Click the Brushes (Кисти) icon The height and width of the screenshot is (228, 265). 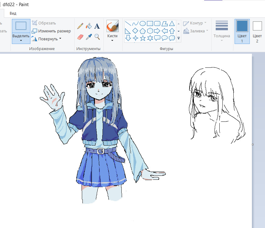tap(112, 26)
